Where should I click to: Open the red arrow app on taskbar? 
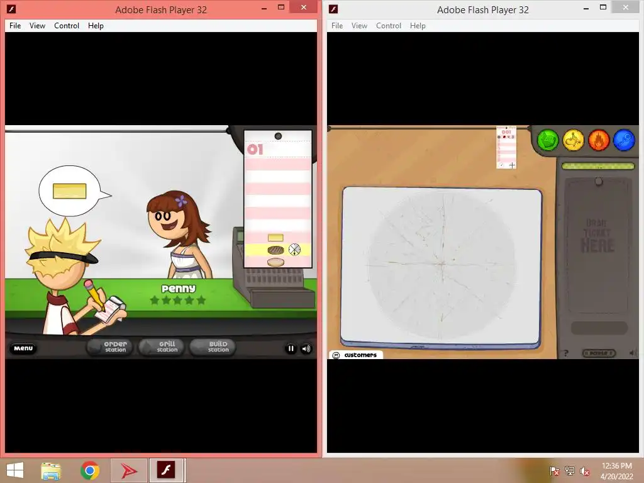pyautogui.click(x=129, y=470)
